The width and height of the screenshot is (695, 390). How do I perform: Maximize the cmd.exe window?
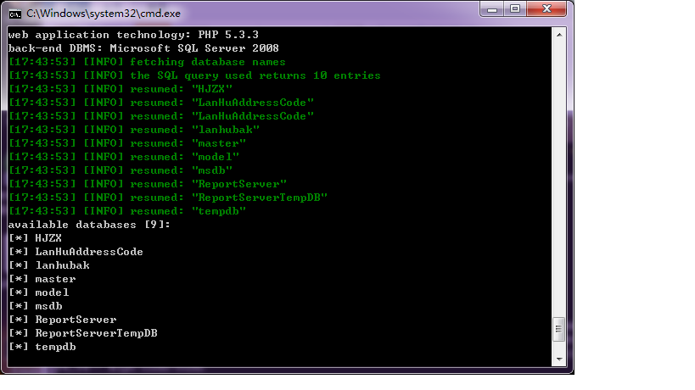(x=515, y=9)
